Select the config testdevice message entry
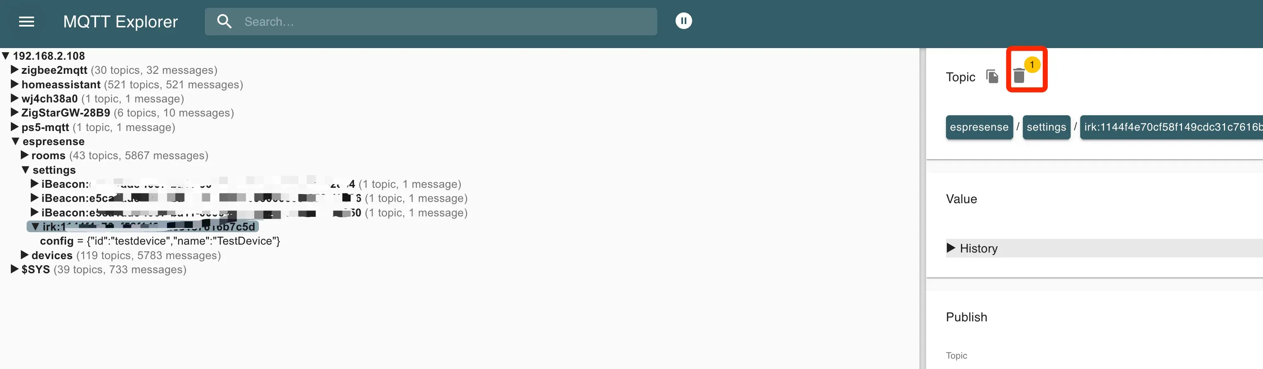The width and height of the screenshot is (1263, 369). [x=160, y=241]
